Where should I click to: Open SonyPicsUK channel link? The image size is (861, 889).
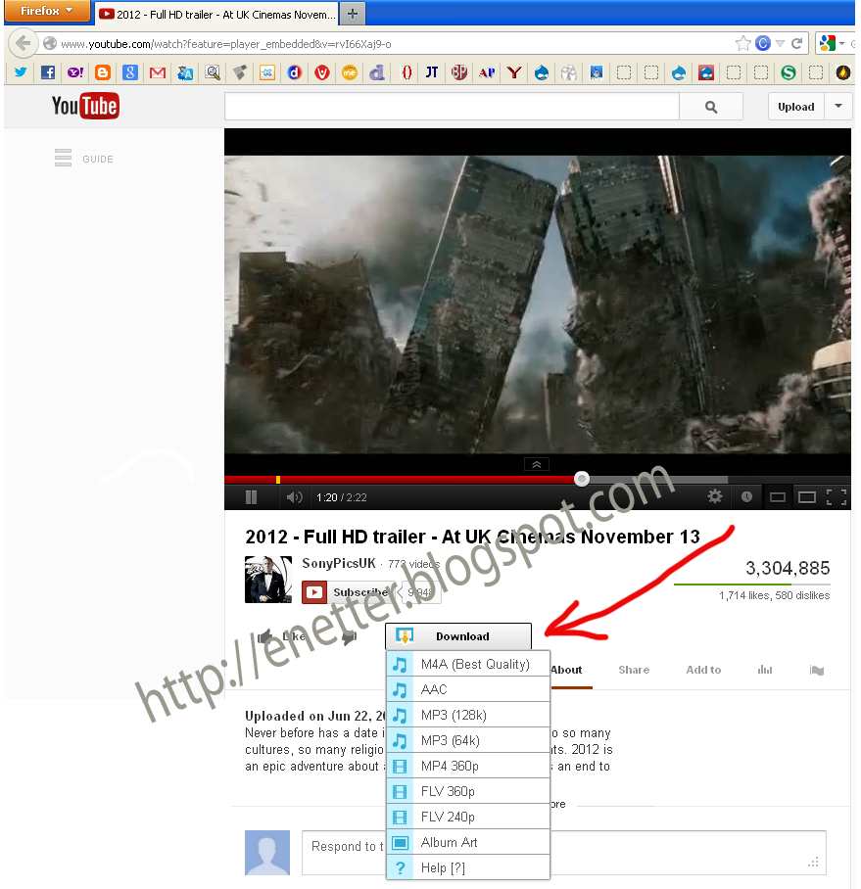click(338, 563)
